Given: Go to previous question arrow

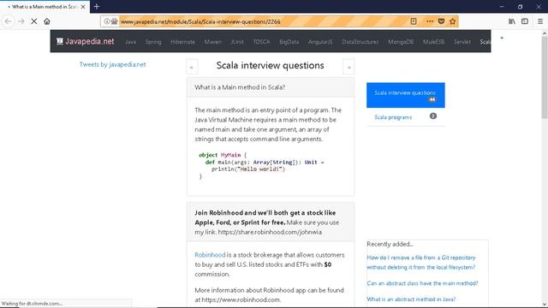Looking at the screenshot, I should pos(192,67).
